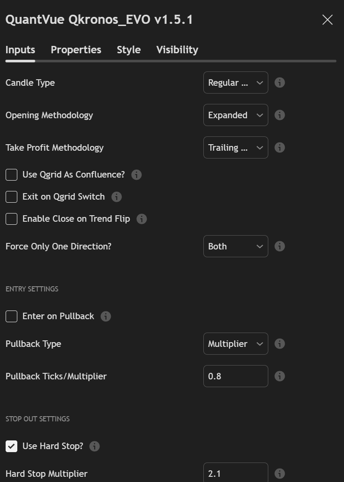Viewport: 344px width, 482px height.
Task: Click info icon next to Opening Methodology
Action: tap(280, 115)
